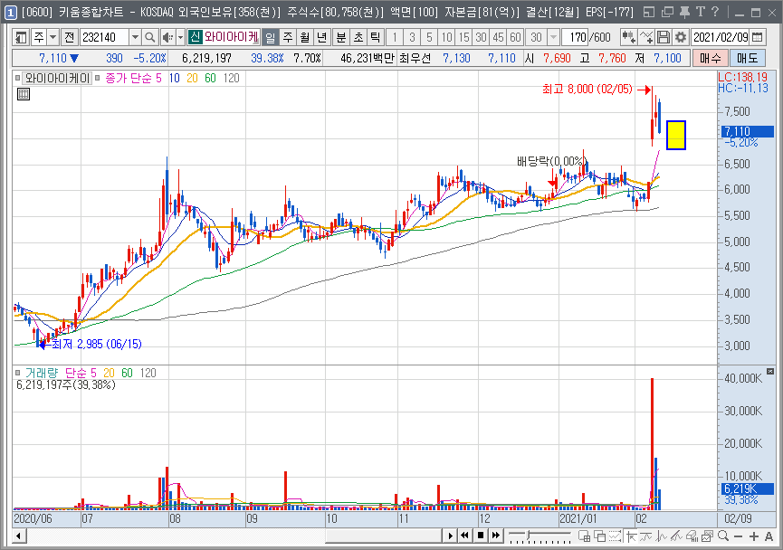Click the window grid split icon in bottom toolbar
The height and width of the screenshot is (550, 783).
click(584, 536)
